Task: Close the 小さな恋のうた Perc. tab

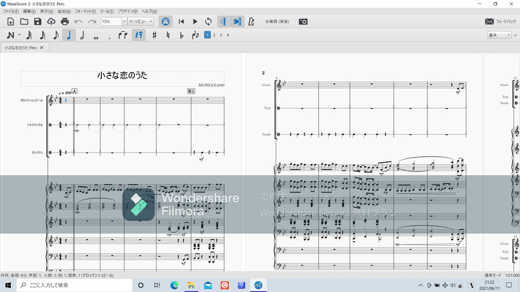Action: pyautogui.click(x=42, y=48)
